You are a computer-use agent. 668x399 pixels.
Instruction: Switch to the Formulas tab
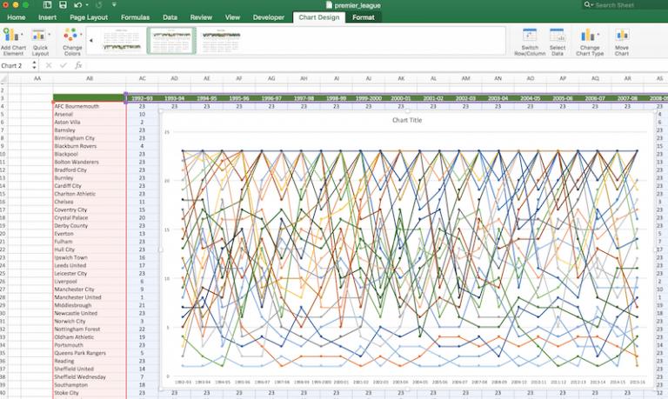135,17
